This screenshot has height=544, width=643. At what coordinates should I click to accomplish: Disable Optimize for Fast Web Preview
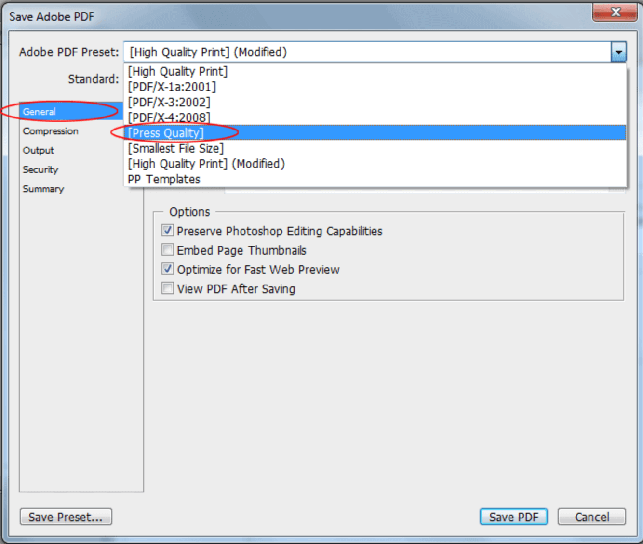(x=167, y=269)
